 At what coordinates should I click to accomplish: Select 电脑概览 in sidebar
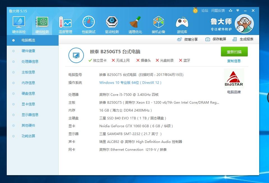coord(33,40)
